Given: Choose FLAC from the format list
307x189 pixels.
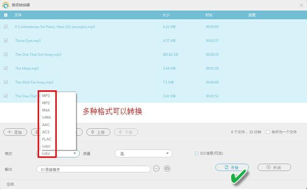Looking at the screenshot, I should tap(47, 139).
